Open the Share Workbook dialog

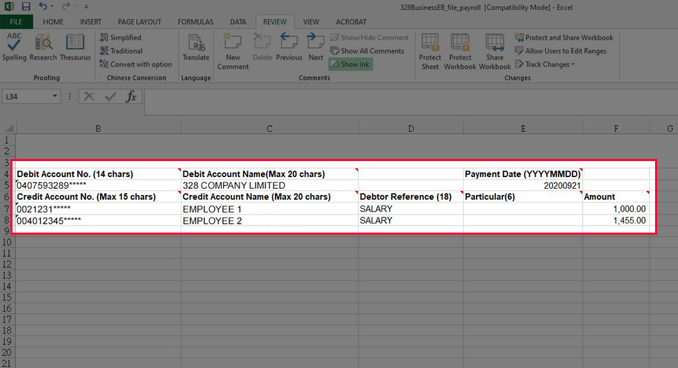[495, 51]
